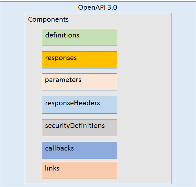Click the 'responses' text label

(61, 58)
